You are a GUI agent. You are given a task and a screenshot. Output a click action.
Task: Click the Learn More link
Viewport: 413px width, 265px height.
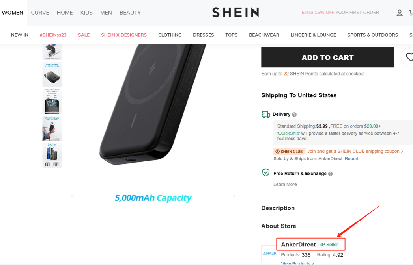(x=285, y=184)
